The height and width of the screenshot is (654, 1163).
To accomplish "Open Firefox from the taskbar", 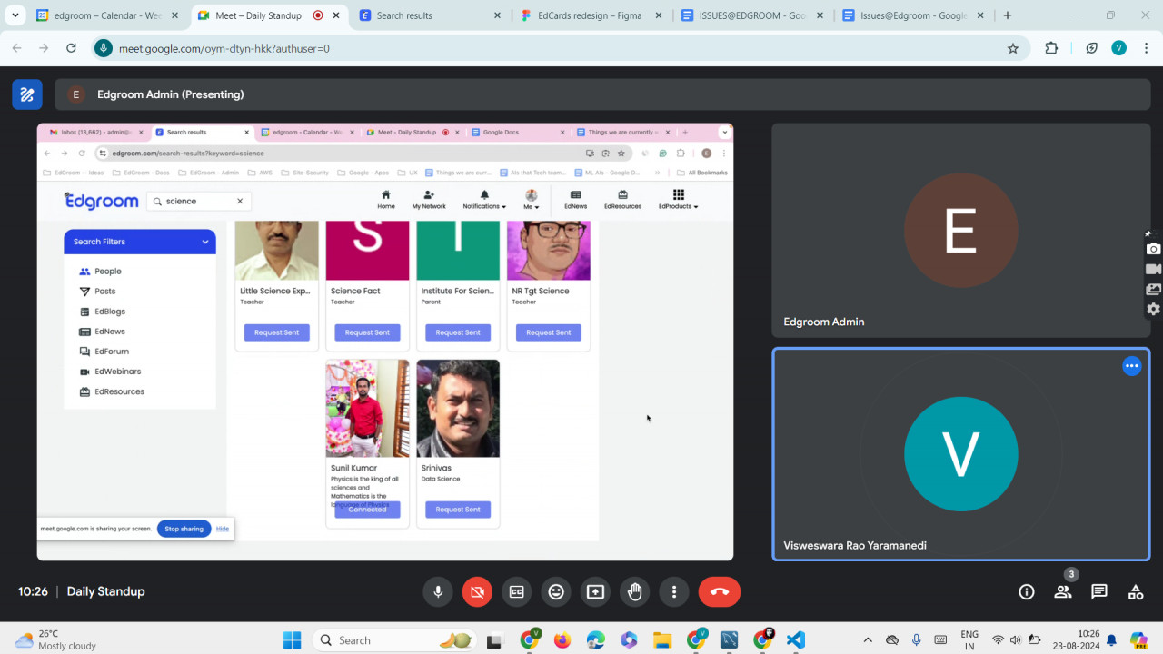I will point(562,640).
